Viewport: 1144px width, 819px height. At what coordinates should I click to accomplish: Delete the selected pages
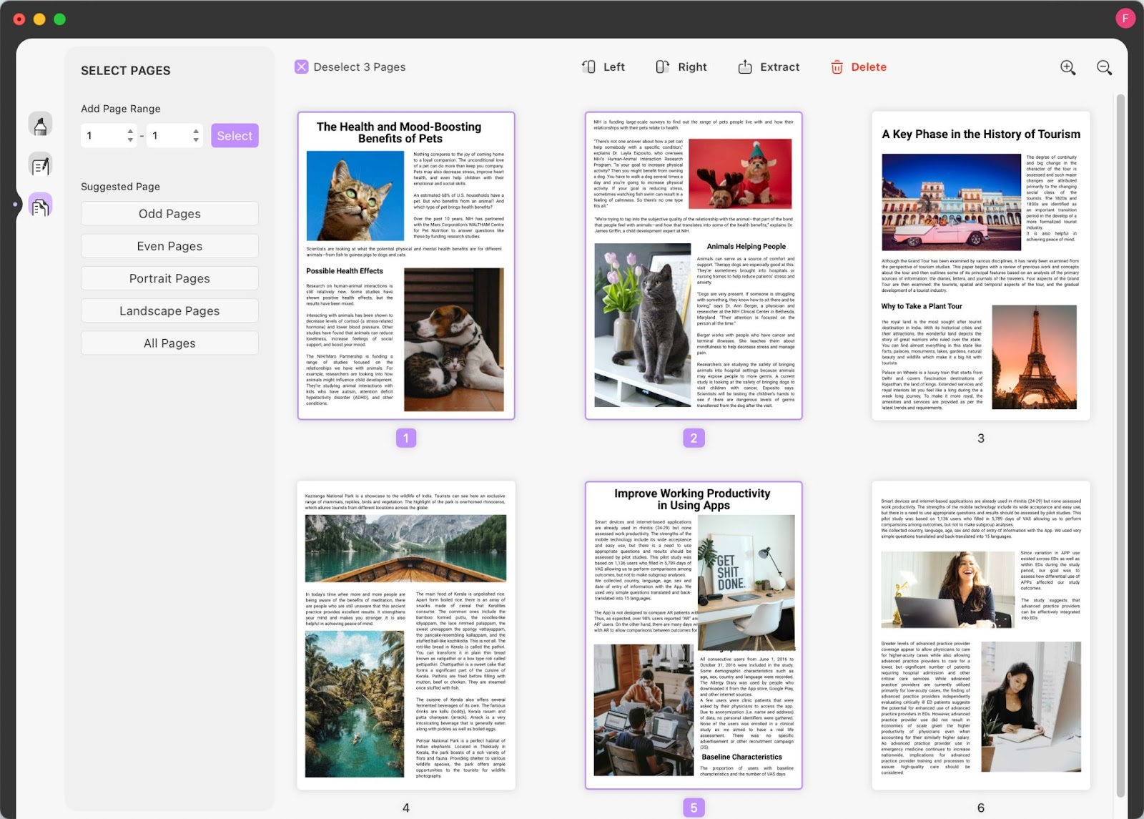858,67
